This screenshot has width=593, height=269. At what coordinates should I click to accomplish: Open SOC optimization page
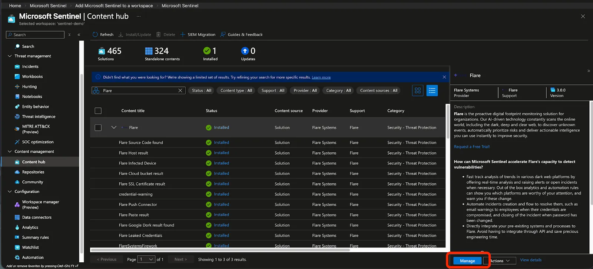(38, 142)
